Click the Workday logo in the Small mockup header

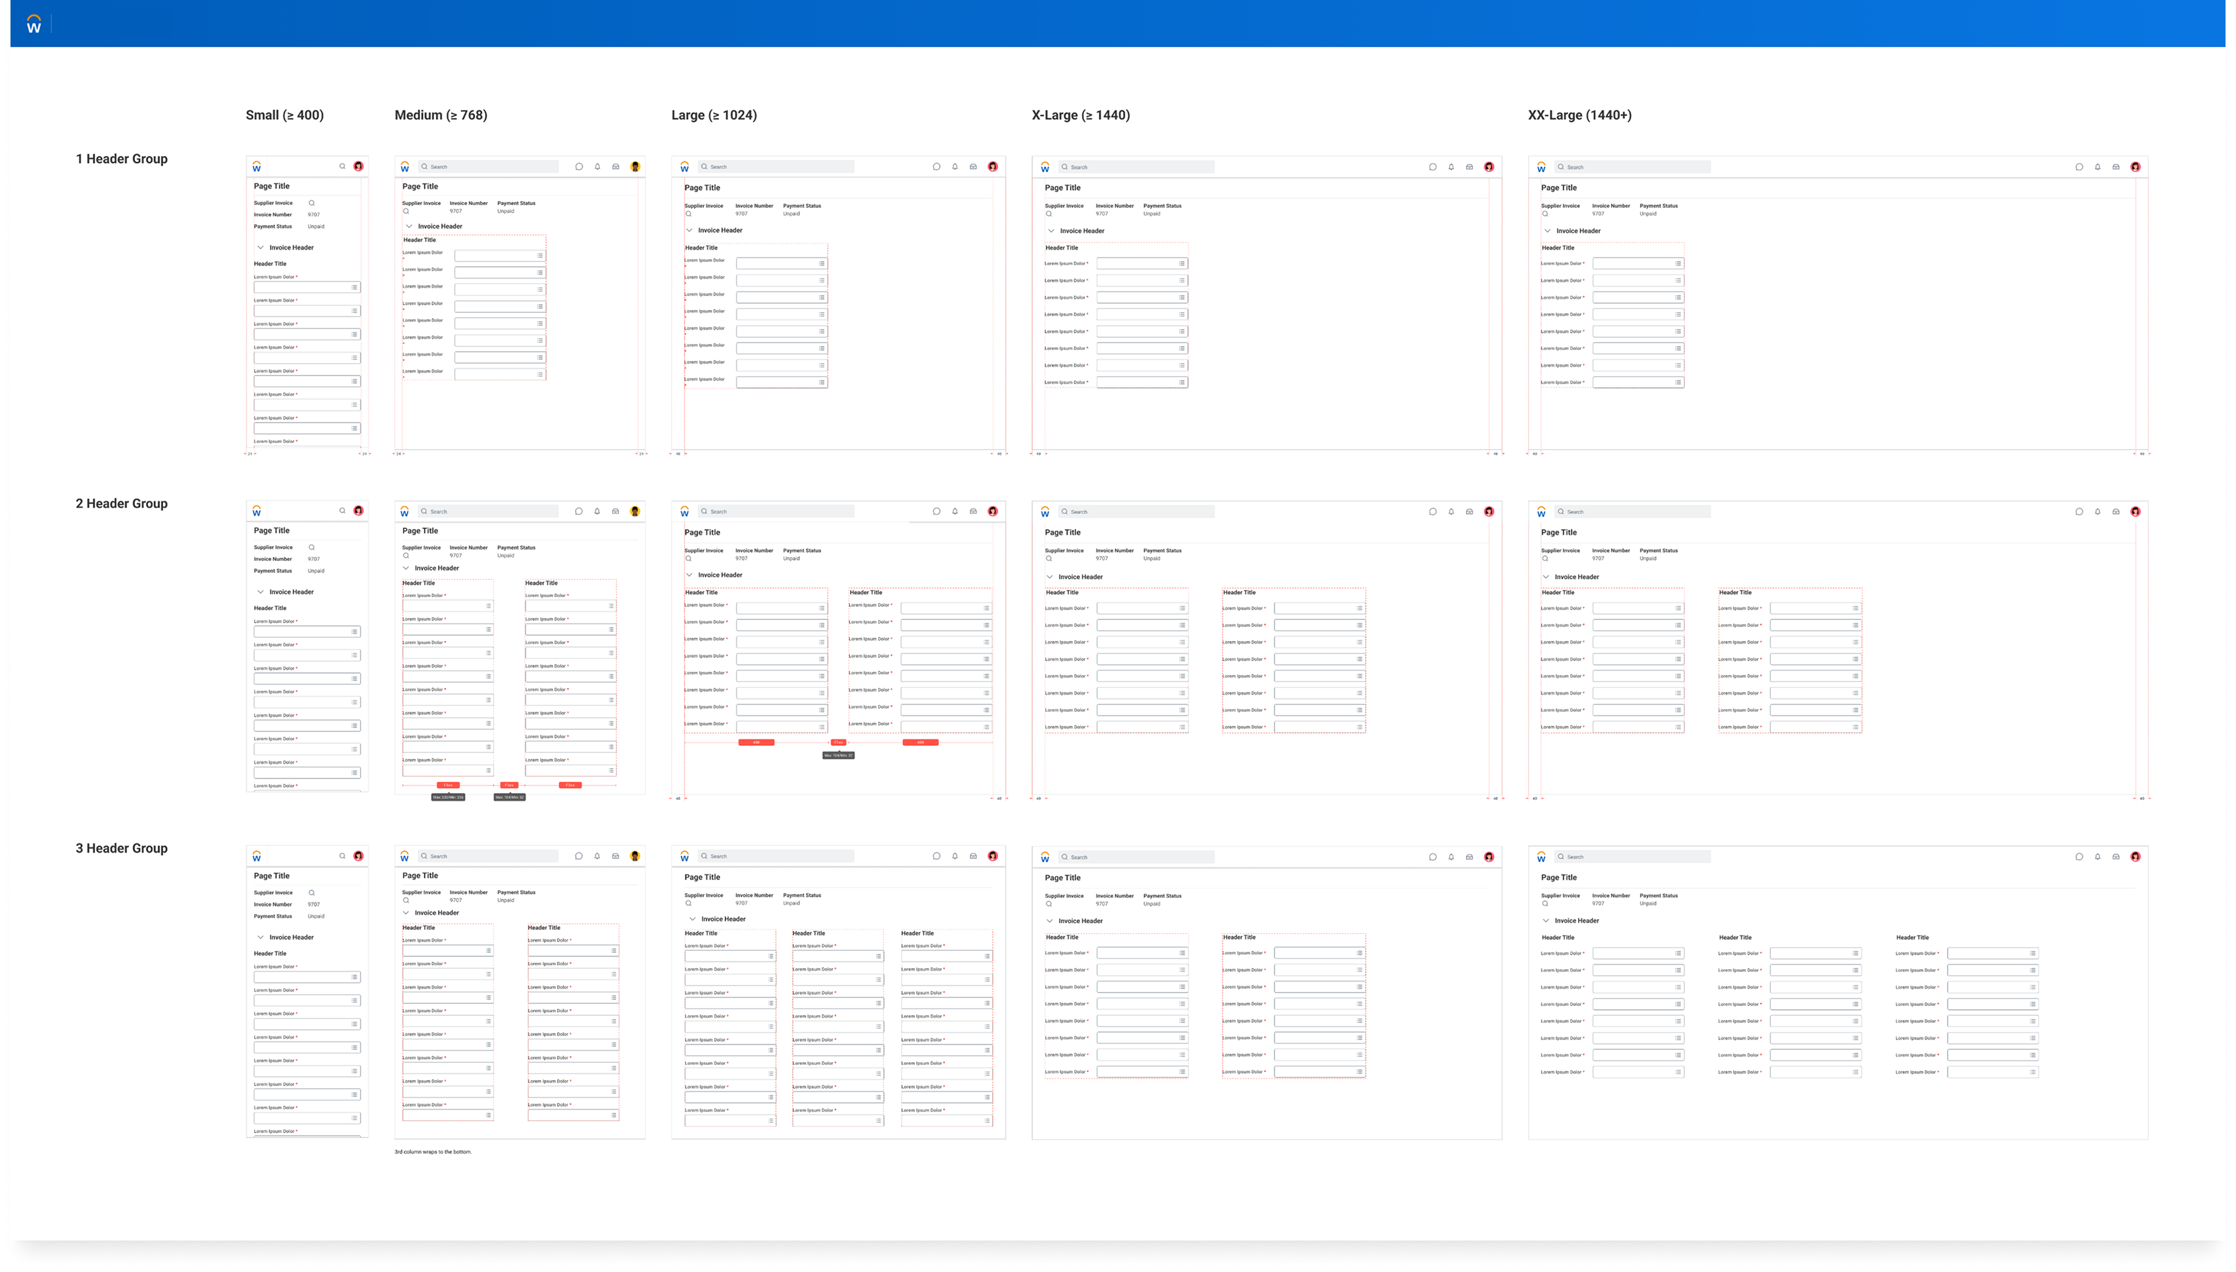point(256,166)
